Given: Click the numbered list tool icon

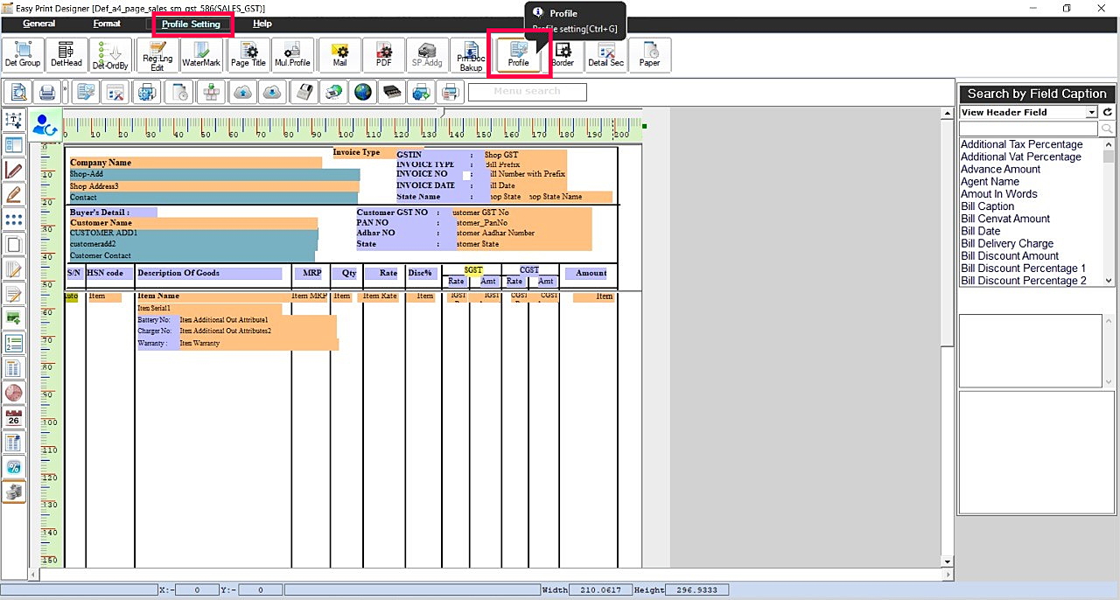Looking at the screenshot, I should coord(14,344).
